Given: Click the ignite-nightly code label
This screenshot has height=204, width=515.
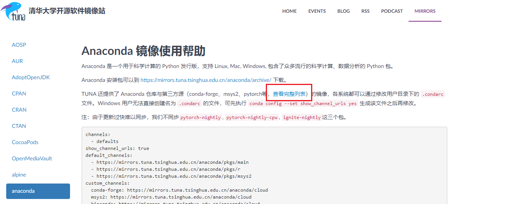Looking at the screenshot, I should pyautogui.click(x=302, y=117).
